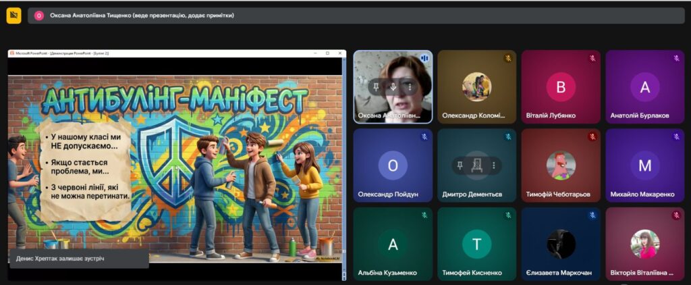
Task: Click the audio activity indicator on Оксана's tile
Action: [424, 59]
